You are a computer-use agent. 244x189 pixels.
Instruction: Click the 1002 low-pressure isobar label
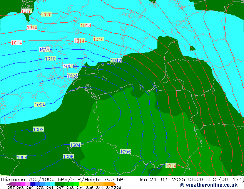tap(38, 129)
